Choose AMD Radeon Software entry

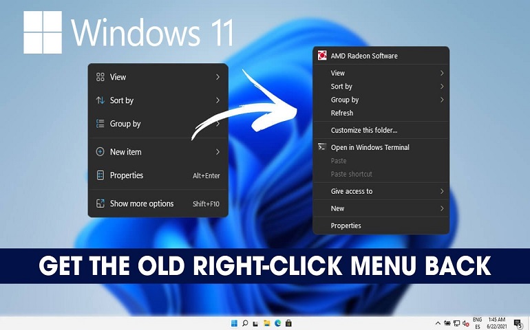click(381, 56)
